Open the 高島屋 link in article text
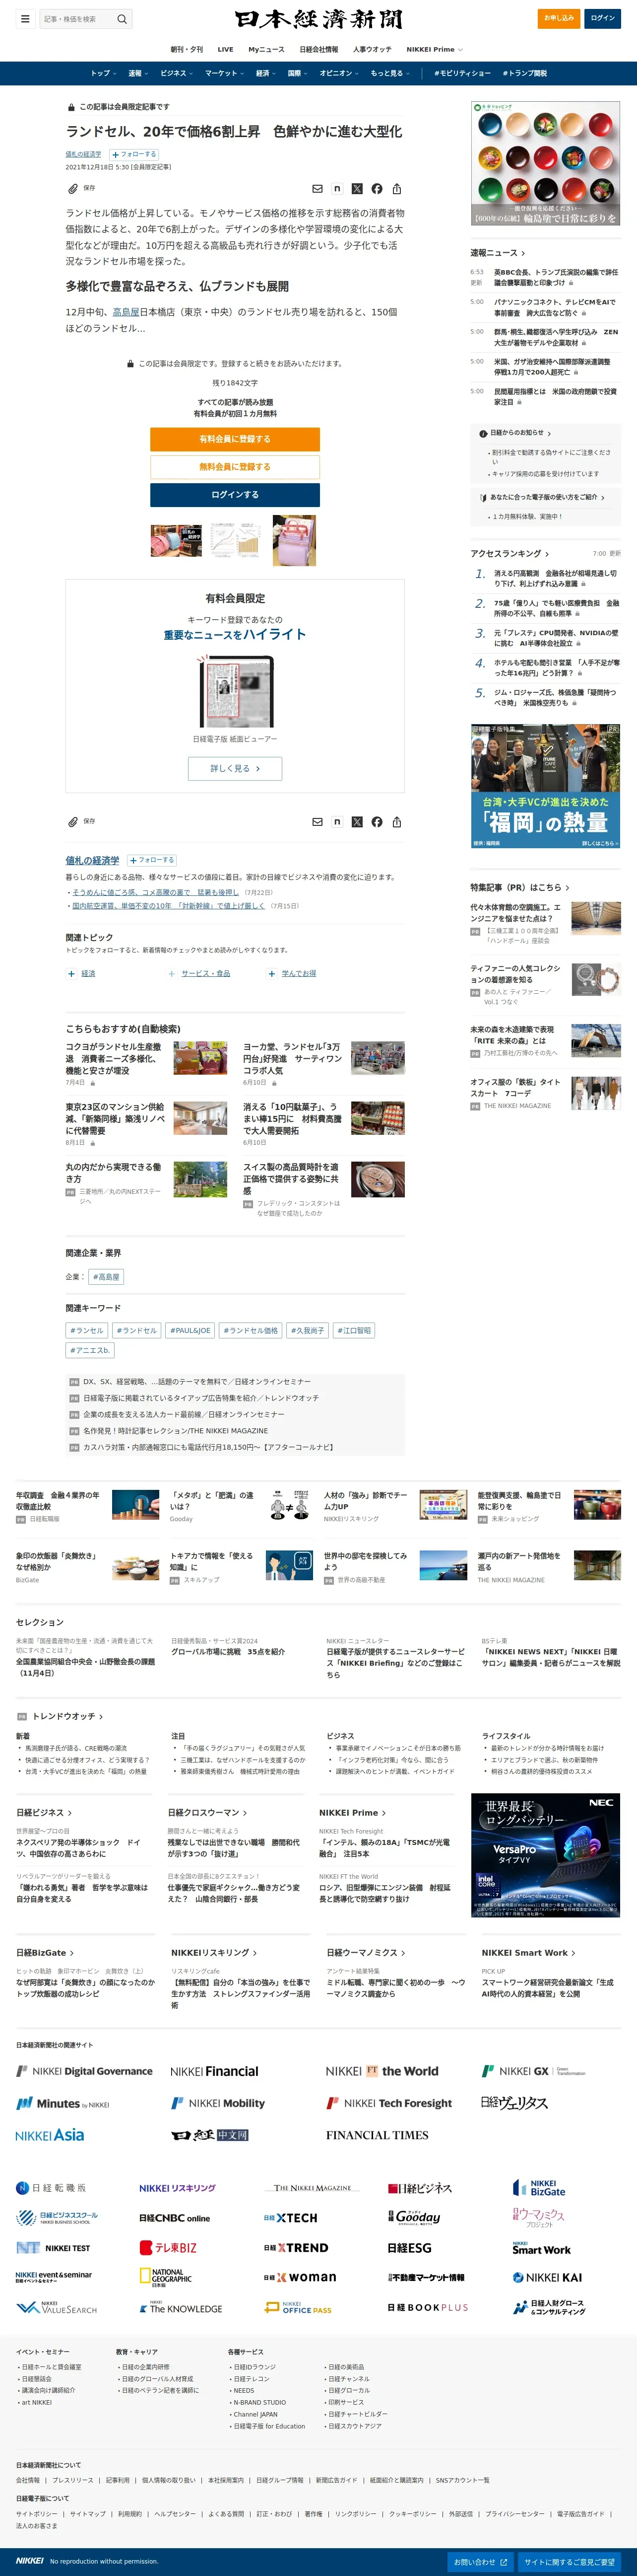This screenshot has height=2576, width=637. [126, 312]
